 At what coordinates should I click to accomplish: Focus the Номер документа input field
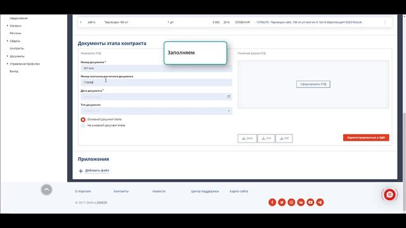coord(157,68)
